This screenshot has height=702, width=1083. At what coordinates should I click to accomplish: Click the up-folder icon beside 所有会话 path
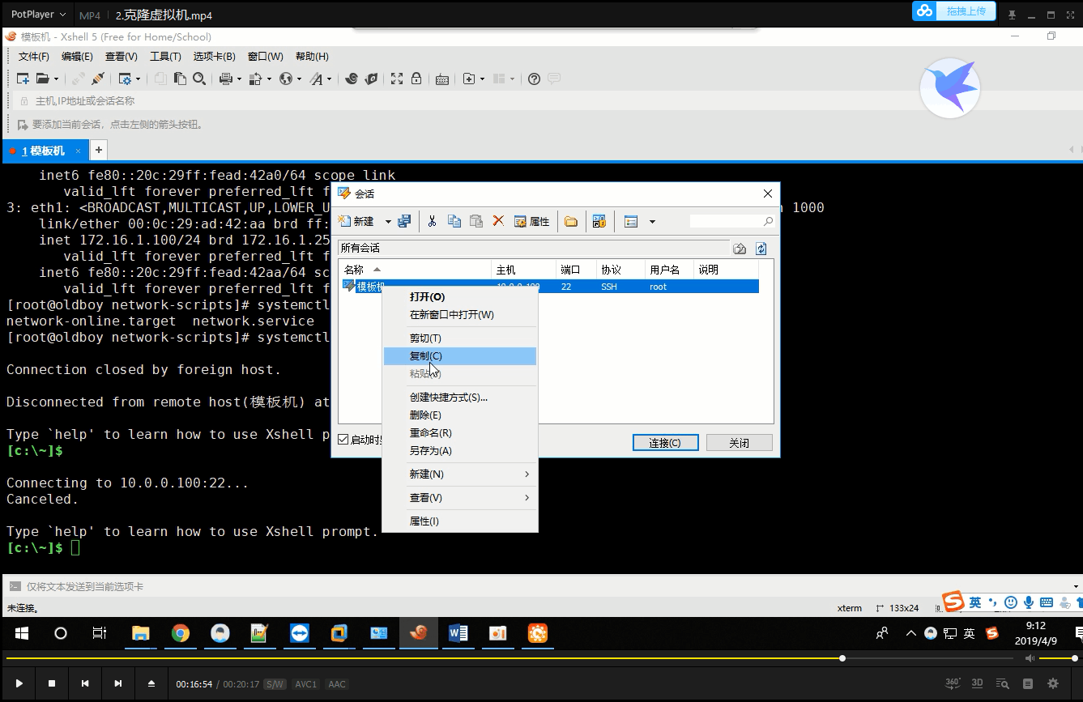(x=740, y=249)
